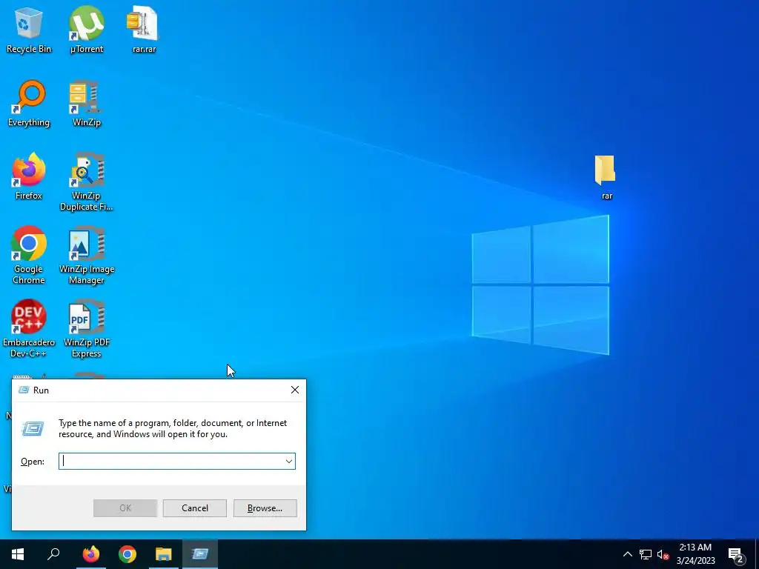Open the notification center icon
This screenshot has width=759, height=569.
coord(736,554)
